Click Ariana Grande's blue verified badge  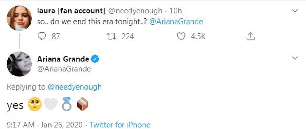pos(95,59)
